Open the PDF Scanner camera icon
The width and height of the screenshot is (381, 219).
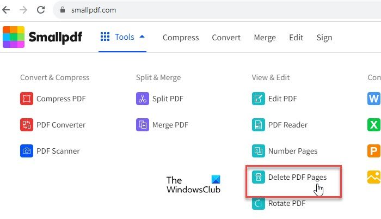[27, 151]
